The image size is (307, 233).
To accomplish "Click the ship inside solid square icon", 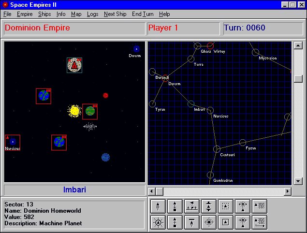I will pos(225,222).
